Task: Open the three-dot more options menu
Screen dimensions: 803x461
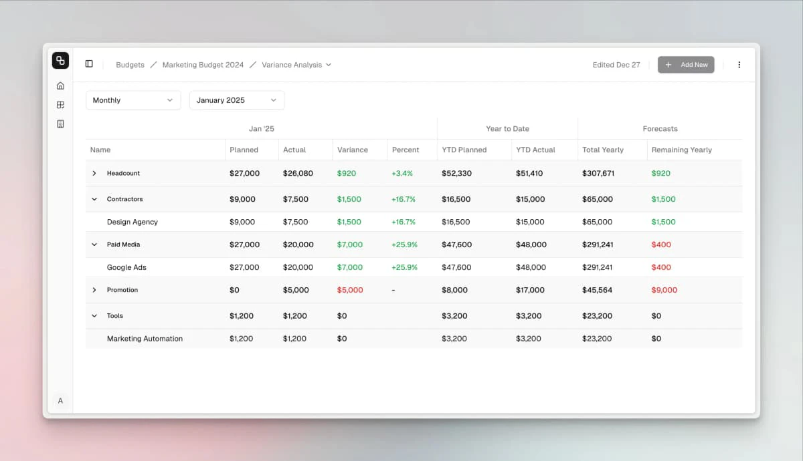Action: pos(739,65)
